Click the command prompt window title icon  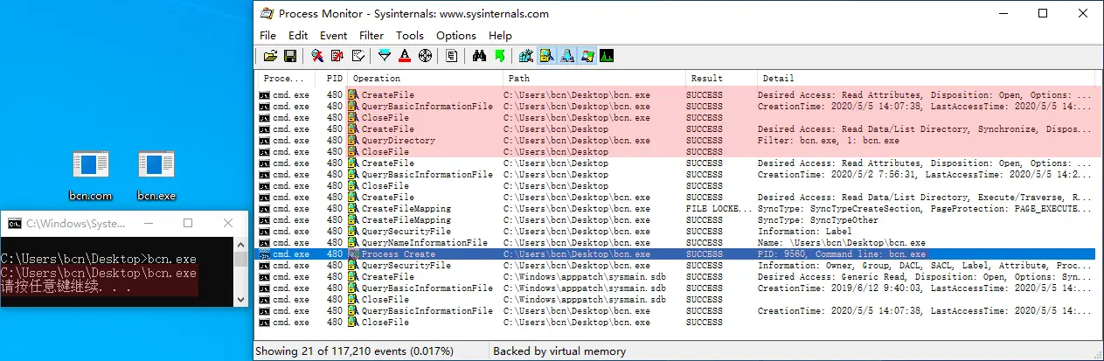[x=14, y=224]
